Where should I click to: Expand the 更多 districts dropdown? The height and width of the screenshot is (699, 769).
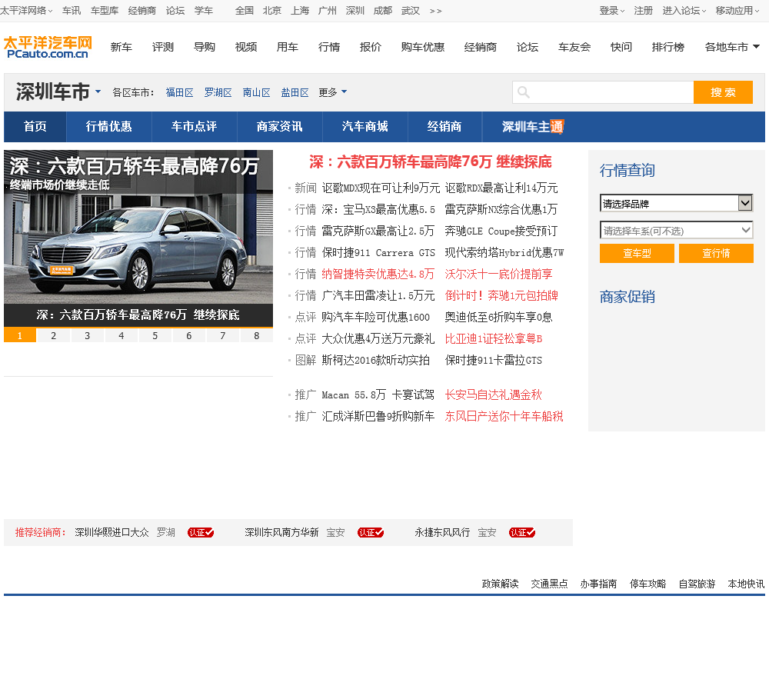[x=332, y=92]
